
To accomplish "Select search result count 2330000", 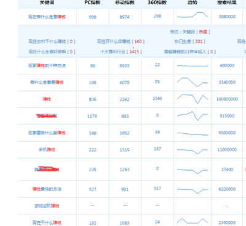I will point(227,223).
